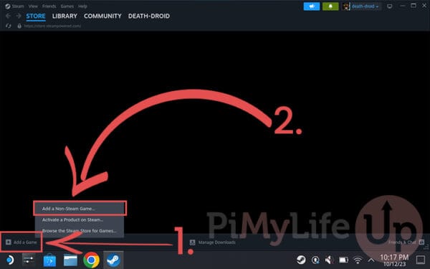Open Manage Downloads
This screenshot has height=269, width=430.
pos(216,242)
